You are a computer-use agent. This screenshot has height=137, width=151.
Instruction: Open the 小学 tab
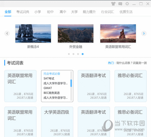(x=38, y=12)
